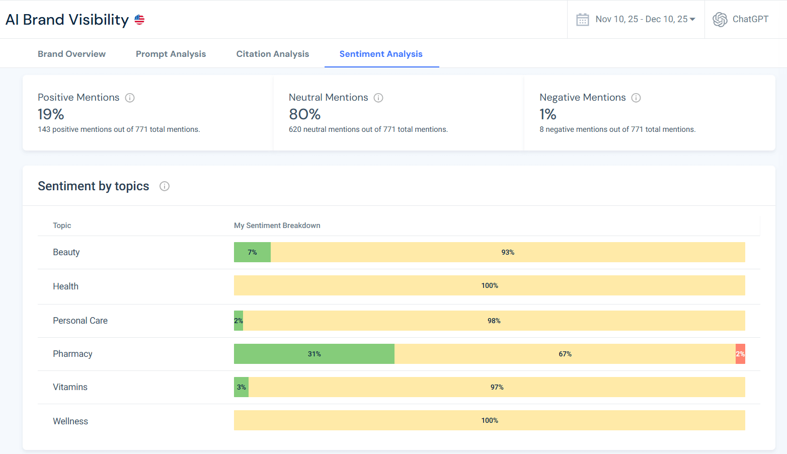Screen dimensions: 787x454
Task: Click the red 2% negative segment for Pharmacy
Action: pos(741,354)
